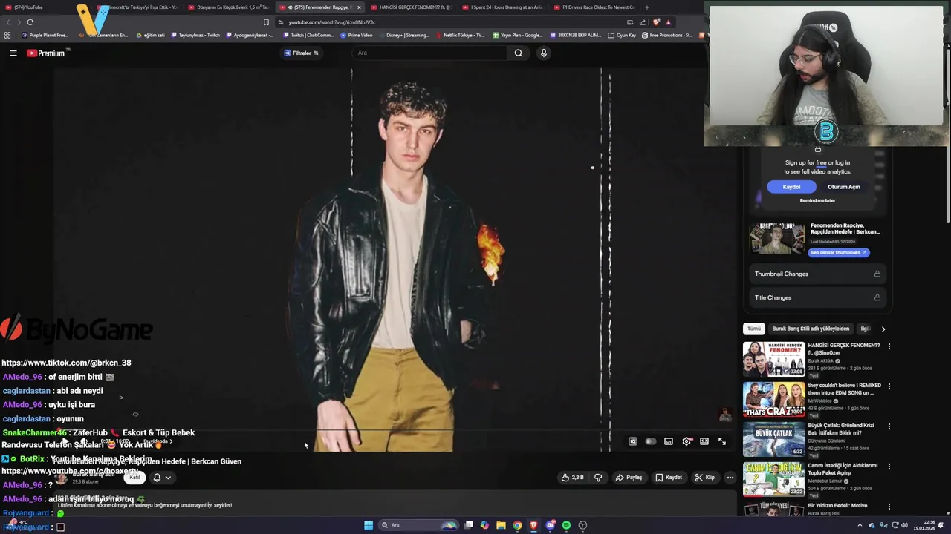Switch to Dünyanın En Küçük Evleri tab
This screenshot has width=951, height=534.
230,7
